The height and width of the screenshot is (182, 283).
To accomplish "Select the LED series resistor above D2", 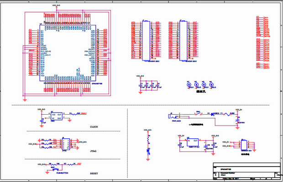I will 148,140.
